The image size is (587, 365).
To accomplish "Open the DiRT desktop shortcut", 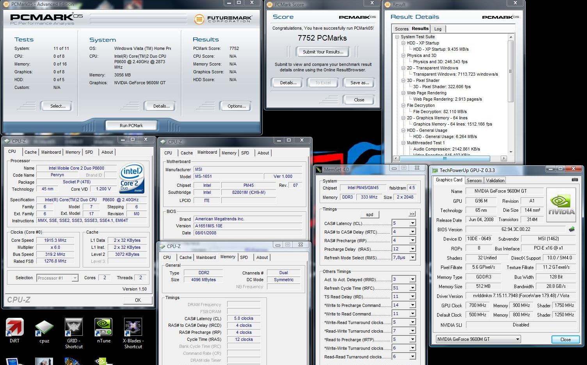I will click(14, 331).
